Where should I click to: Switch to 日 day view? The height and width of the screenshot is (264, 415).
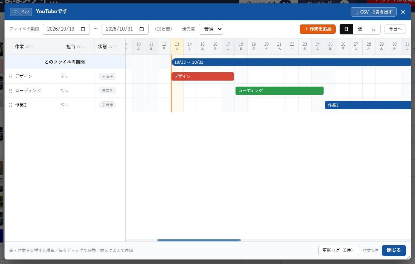(346, 29)
